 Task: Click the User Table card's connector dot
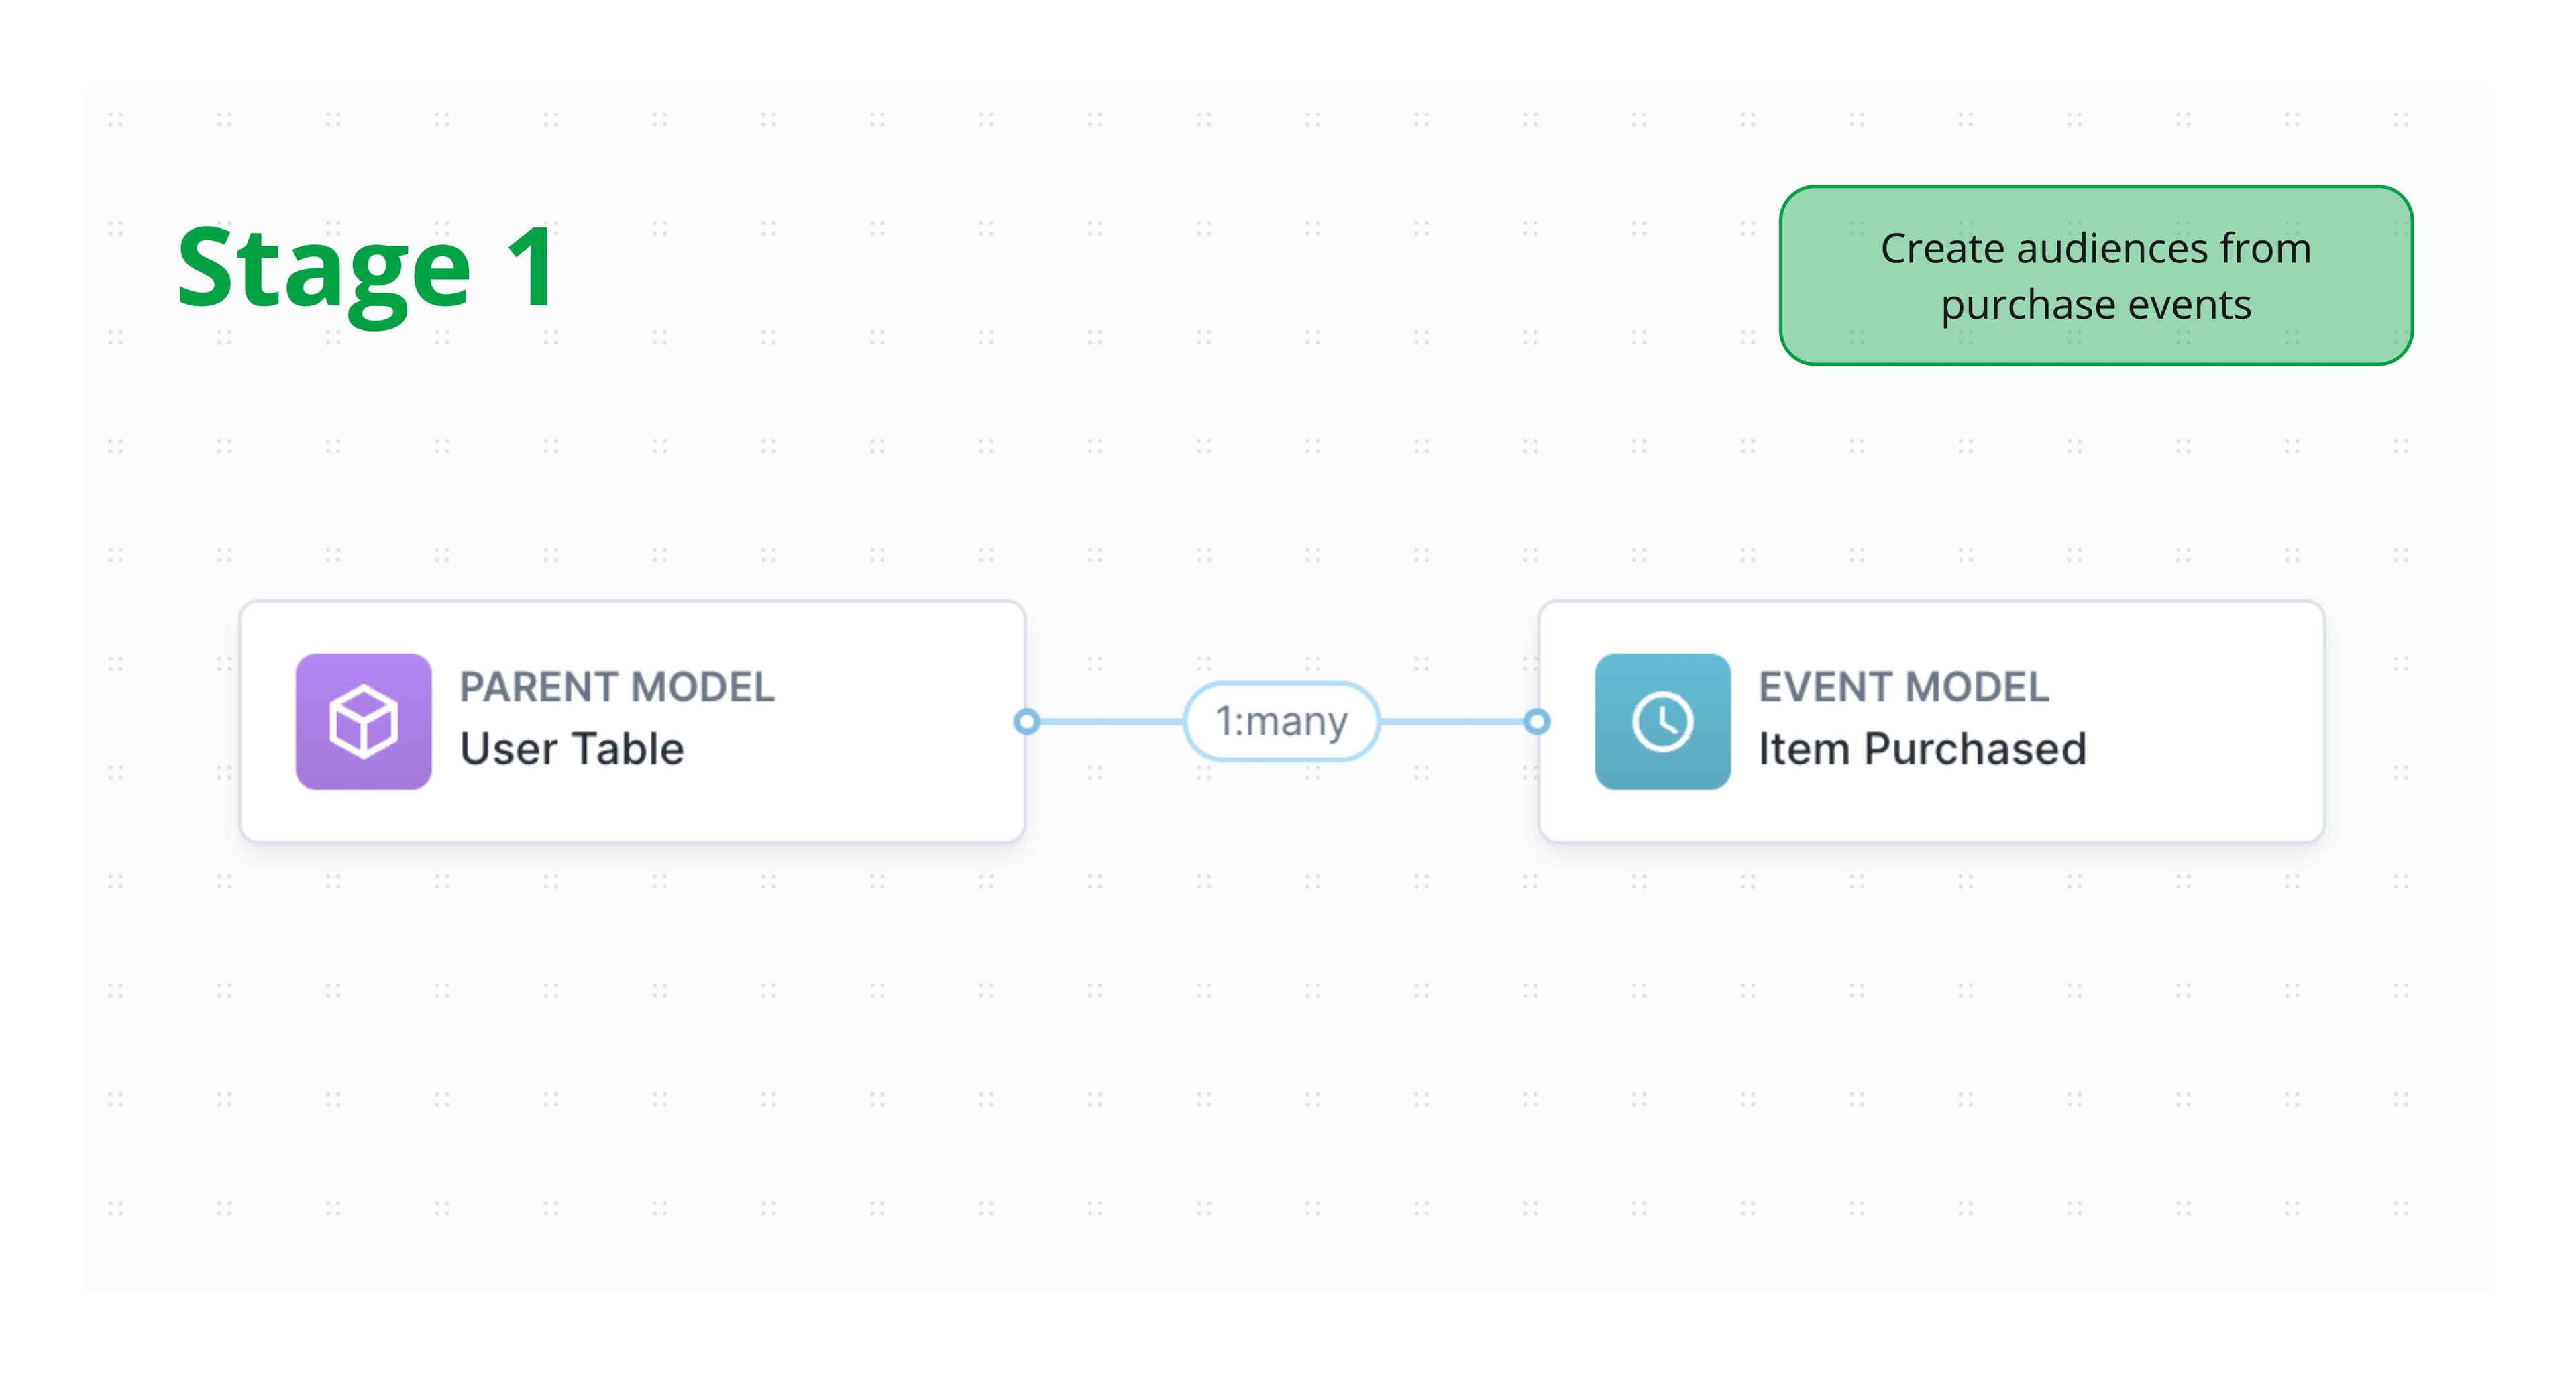pos(1026,721)
